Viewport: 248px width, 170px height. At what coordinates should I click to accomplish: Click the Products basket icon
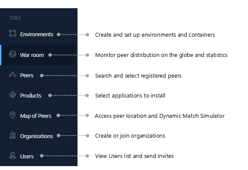click(12, 94)
